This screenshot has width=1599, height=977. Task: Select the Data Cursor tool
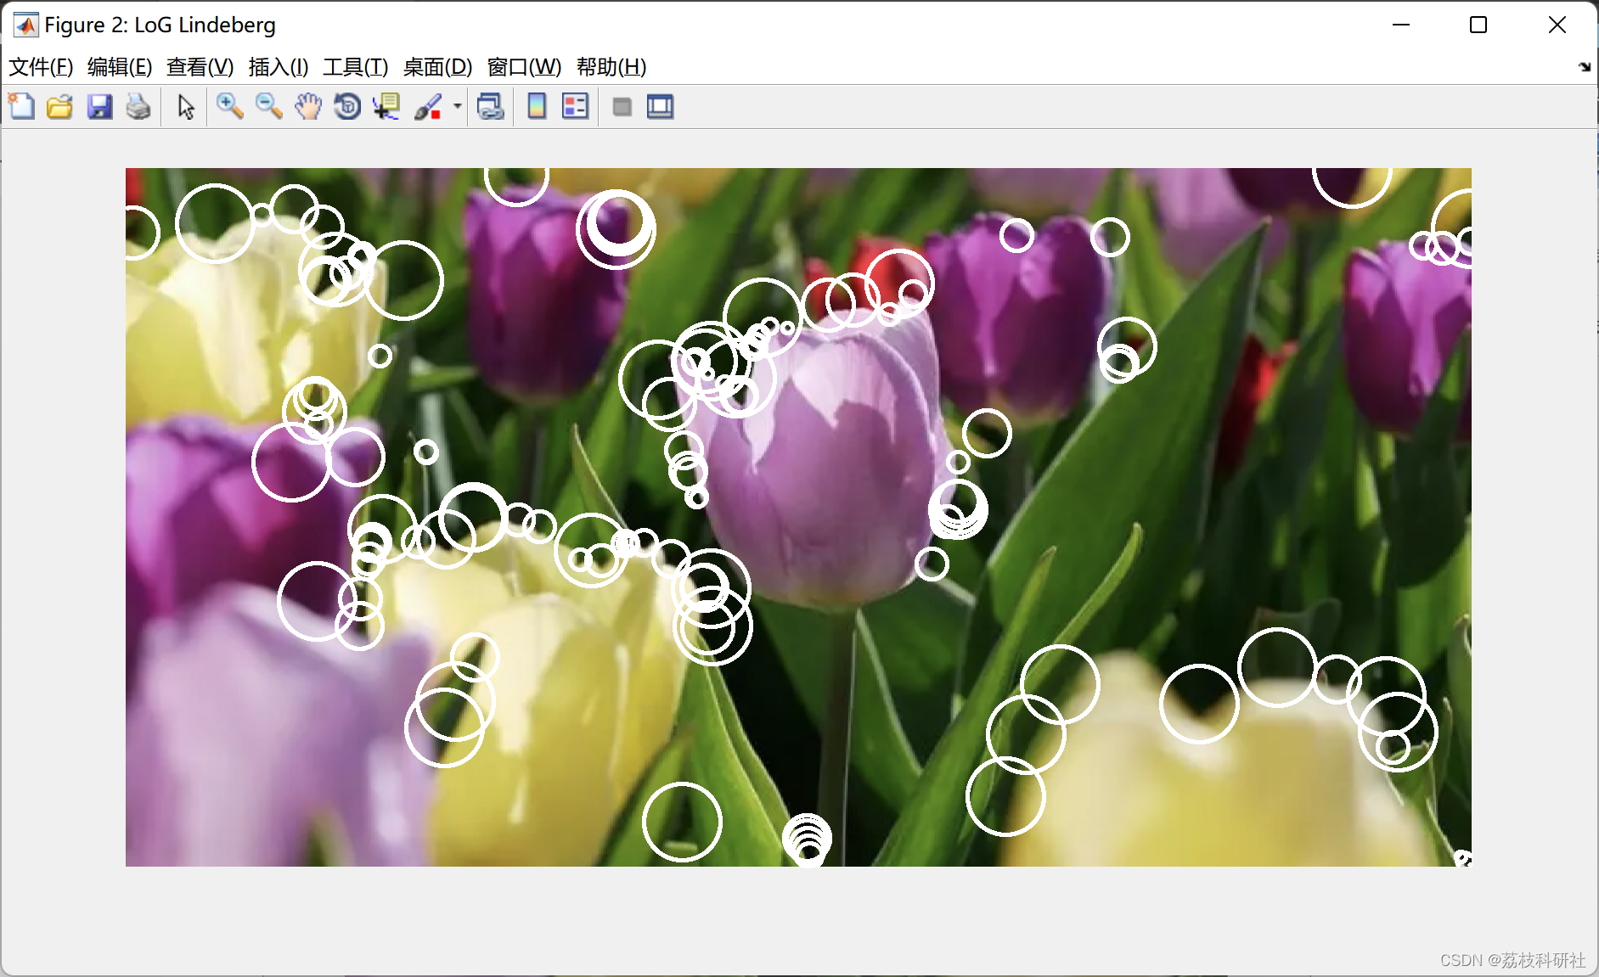click(x=386, y=107)
